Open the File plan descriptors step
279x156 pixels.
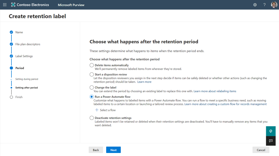coord(28,44)
